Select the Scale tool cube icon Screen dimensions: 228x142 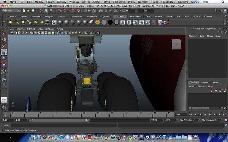[4, 66]
